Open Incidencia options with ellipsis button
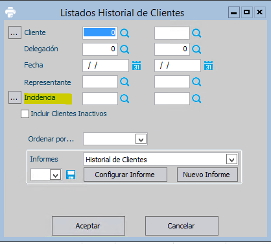Screen dimensions: 271x244 [15, 97]
